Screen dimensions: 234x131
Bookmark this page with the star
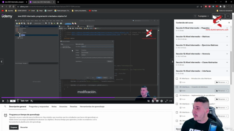[201, 7]
